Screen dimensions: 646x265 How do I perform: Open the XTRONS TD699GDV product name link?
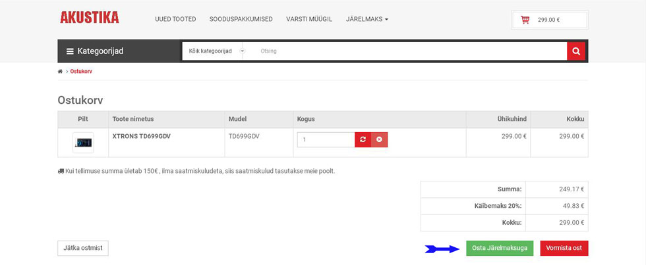tap(141, 136)
